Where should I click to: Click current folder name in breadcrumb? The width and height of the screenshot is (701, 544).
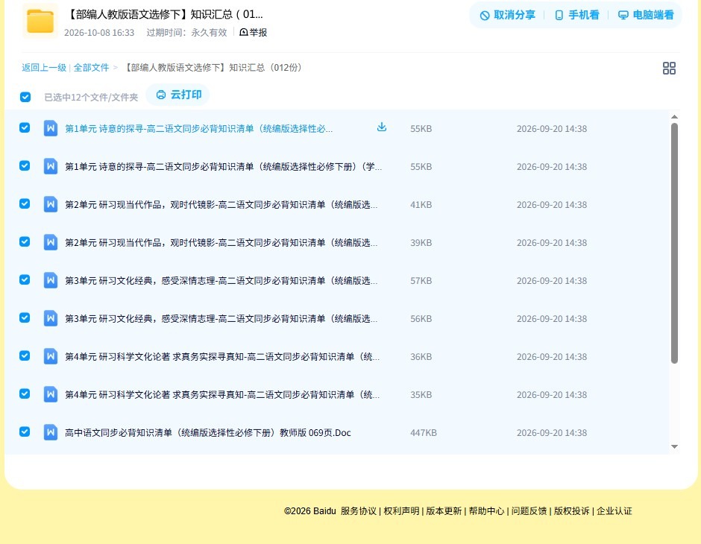213,68
